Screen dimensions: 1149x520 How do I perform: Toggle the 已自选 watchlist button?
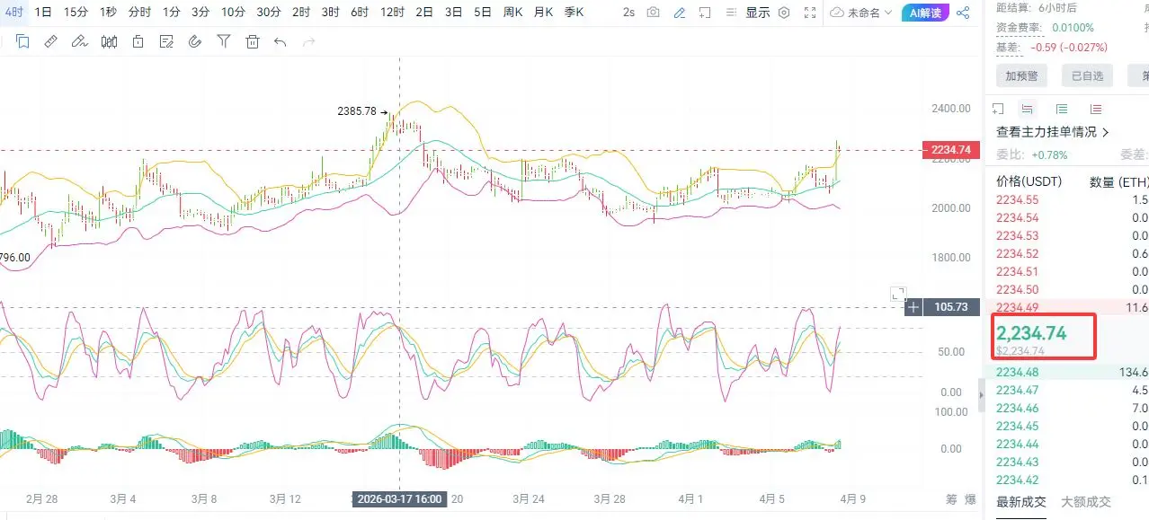click(x=1087, y=75)
